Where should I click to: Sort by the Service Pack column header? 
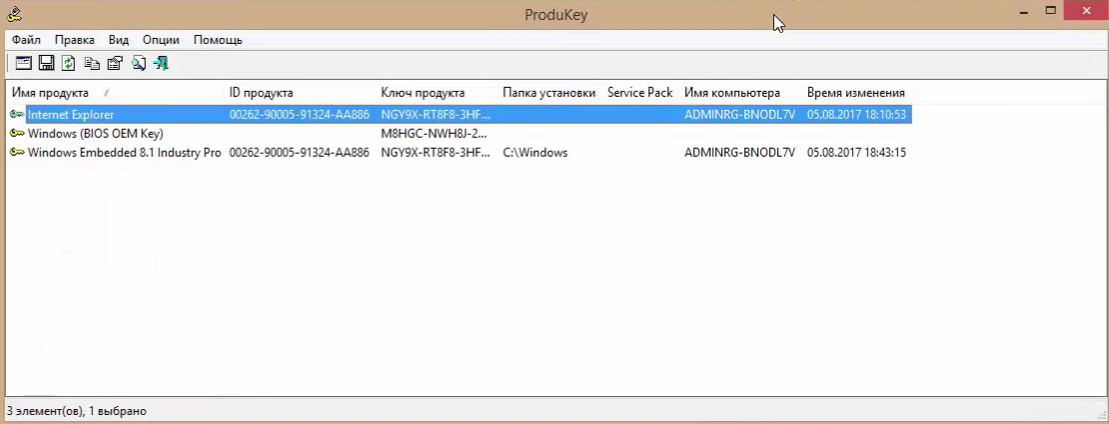[640, 93]
